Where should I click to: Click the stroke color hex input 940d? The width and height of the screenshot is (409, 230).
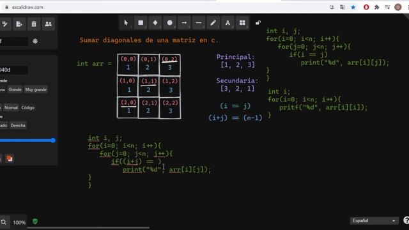pyautogui.click(x=14, y=70)
